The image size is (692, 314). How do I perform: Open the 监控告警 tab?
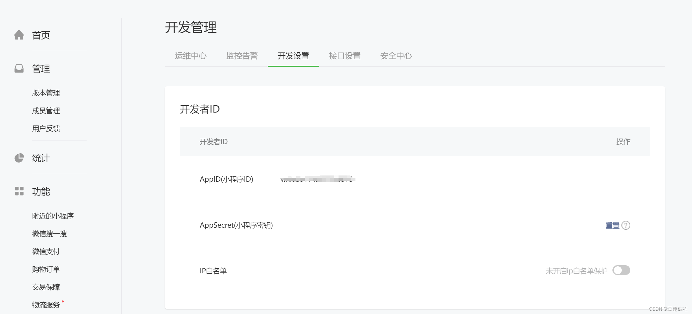click(x=242, y=56)
